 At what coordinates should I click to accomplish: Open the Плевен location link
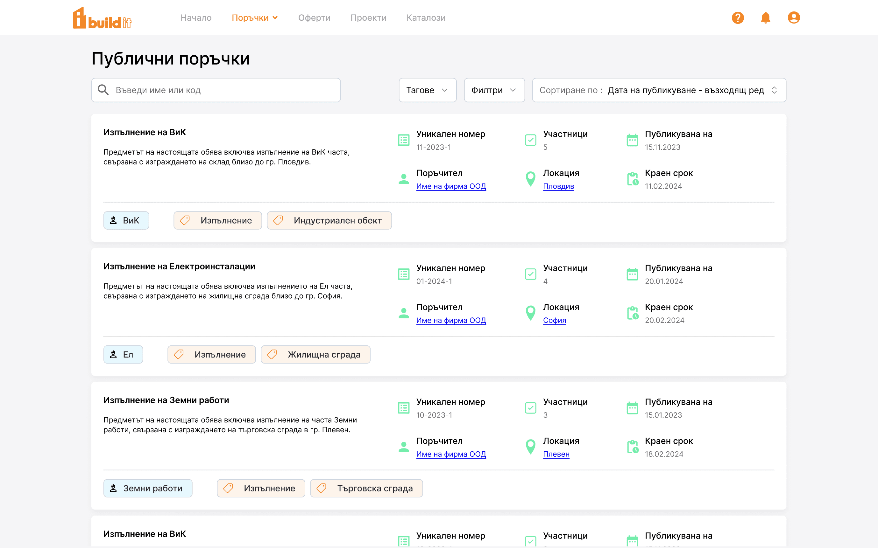(556, 454)
